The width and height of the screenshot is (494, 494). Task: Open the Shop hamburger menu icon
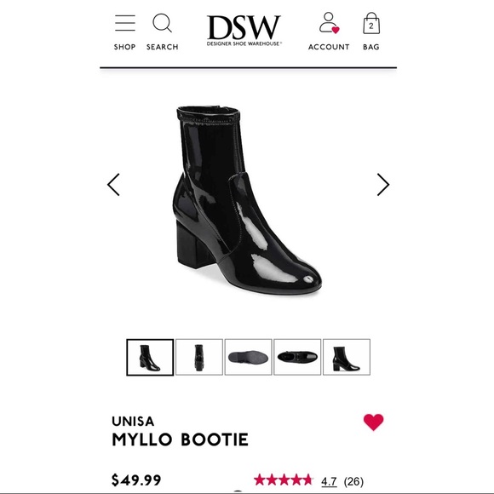125,23
